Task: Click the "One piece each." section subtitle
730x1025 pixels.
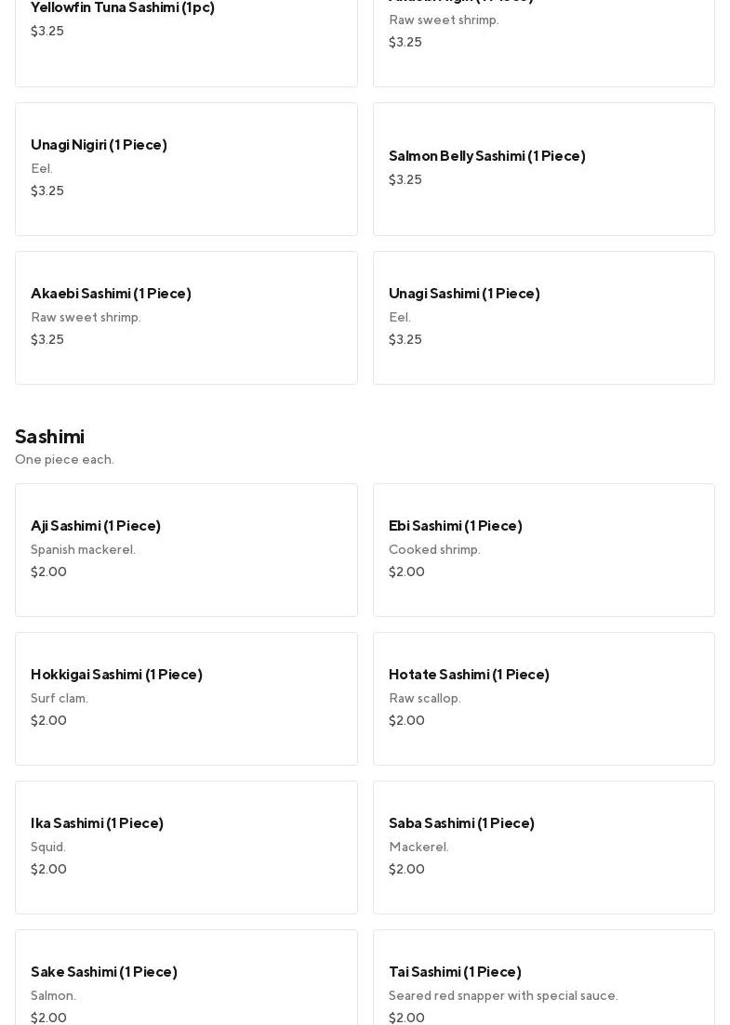Action: [x=64, y=459]
